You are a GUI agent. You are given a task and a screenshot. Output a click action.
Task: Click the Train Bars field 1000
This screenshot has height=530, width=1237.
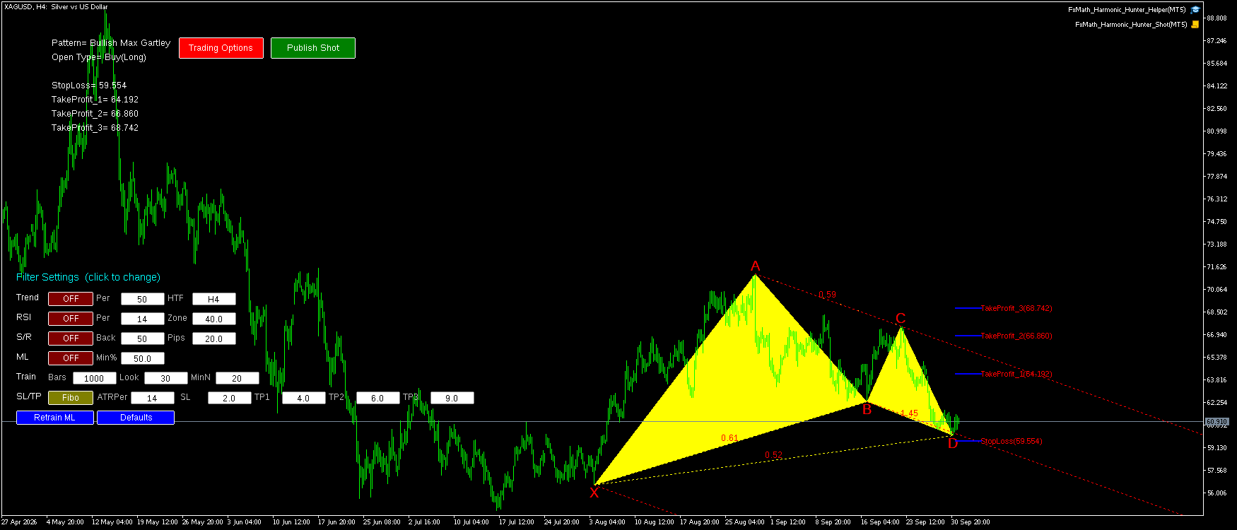(x=94, y=378)
